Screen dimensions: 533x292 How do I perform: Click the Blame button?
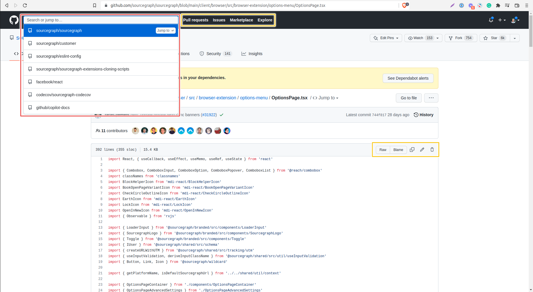coord(398,150)
